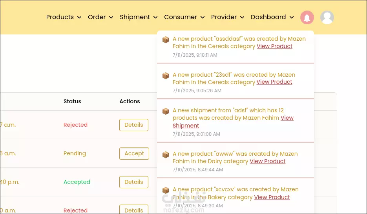Image resolution: width=367 pixels, height=214 pixels.
Task: Click package icon beside "xcvcxv" notification
Action: (x=166, y=190)
